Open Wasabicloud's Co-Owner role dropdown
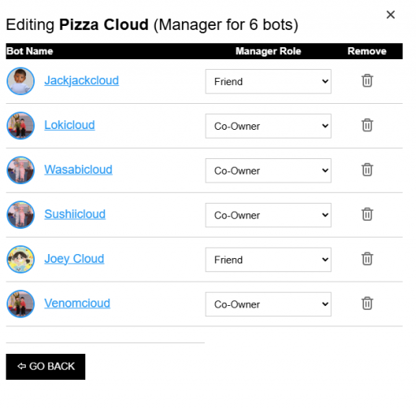 pos(268,170)
